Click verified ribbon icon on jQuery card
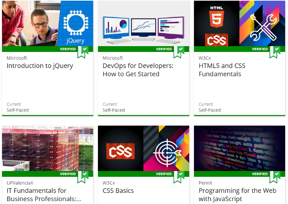 [83, 52]
